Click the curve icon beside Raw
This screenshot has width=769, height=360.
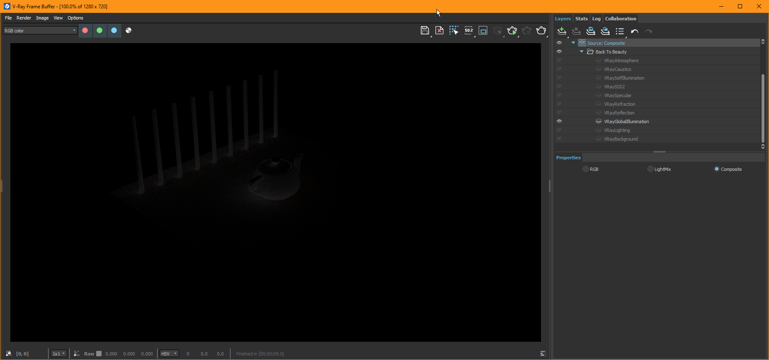(77, 353)
